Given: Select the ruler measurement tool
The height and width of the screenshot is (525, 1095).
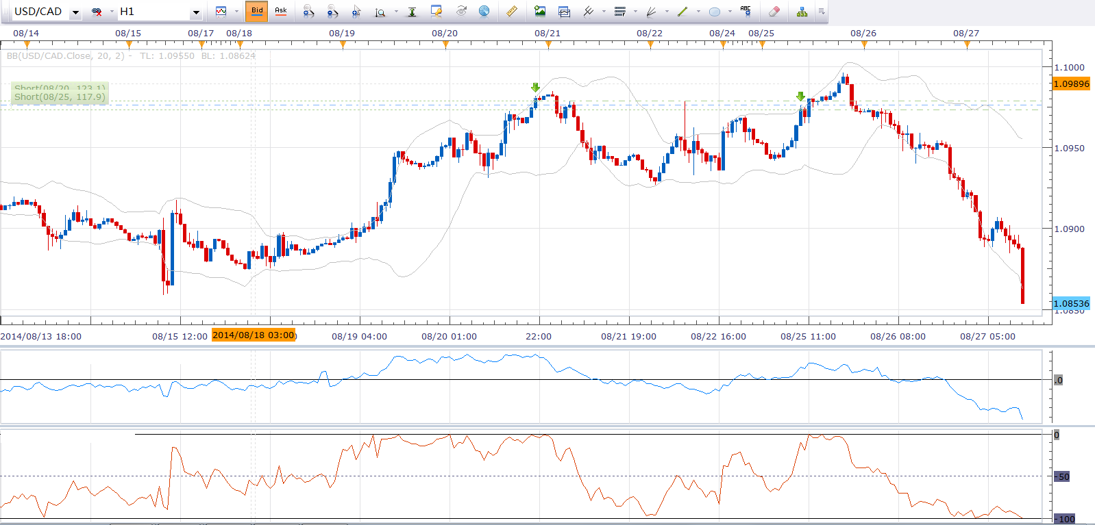Looking at the screenshot, I should (511, 11).
